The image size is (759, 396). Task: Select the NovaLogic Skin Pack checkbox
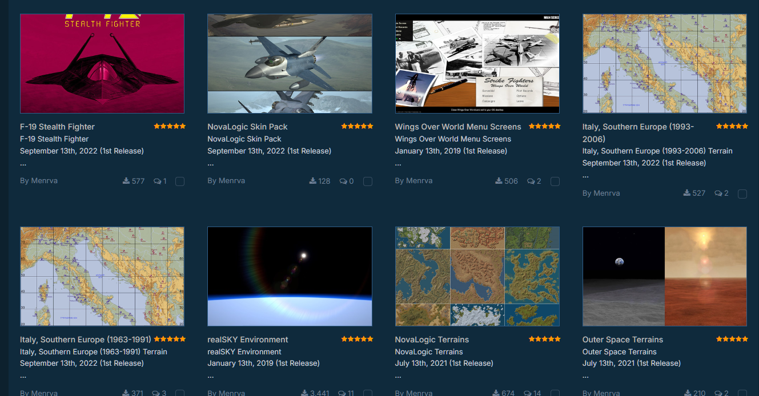point(368,181)
